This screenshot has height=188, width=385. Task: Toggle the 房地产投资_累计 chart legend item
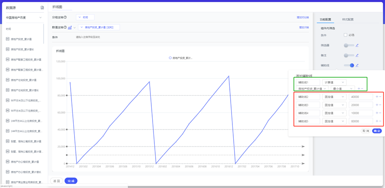click(181, 58)
